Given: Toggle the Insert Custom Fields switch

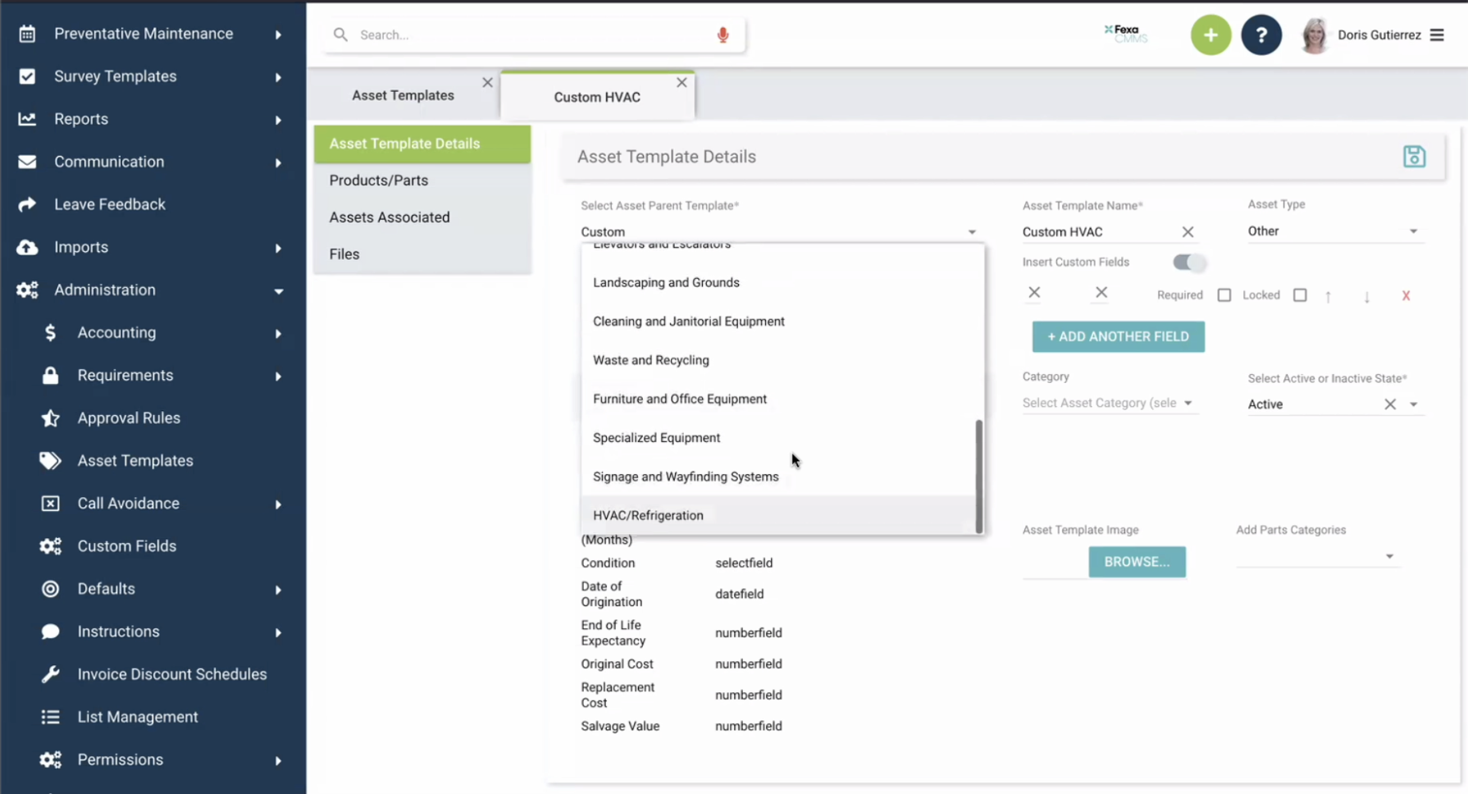Looking at the screenshot, I should (x=1188, y=262).
